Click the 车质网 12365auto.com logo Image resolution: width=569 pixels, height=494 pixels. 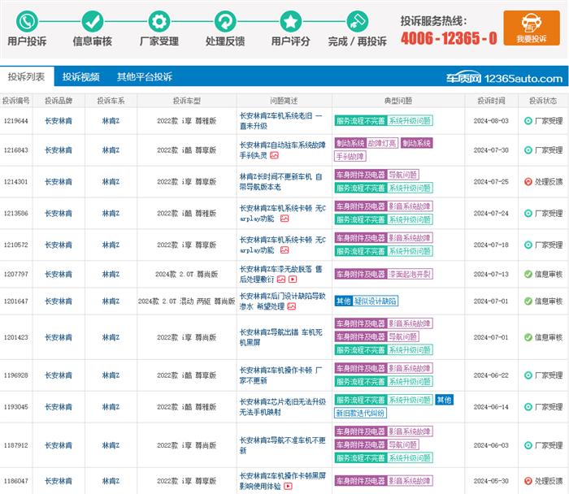point(505,78)
